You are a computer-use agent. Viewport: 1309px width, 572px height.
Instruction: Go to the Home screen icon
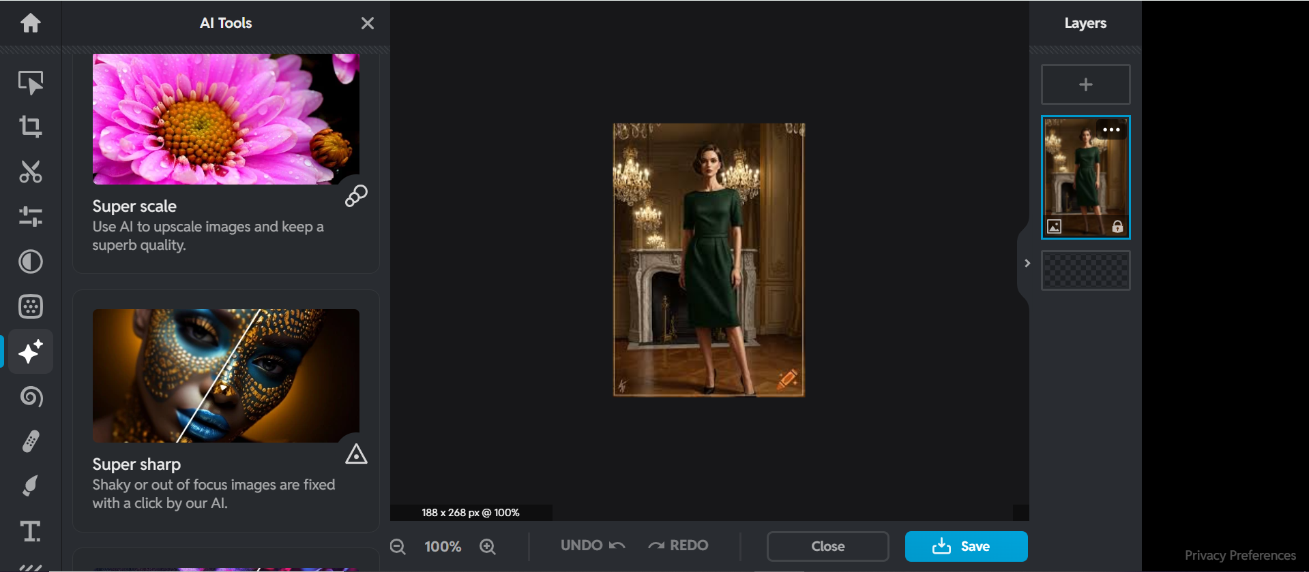point(31,23)
